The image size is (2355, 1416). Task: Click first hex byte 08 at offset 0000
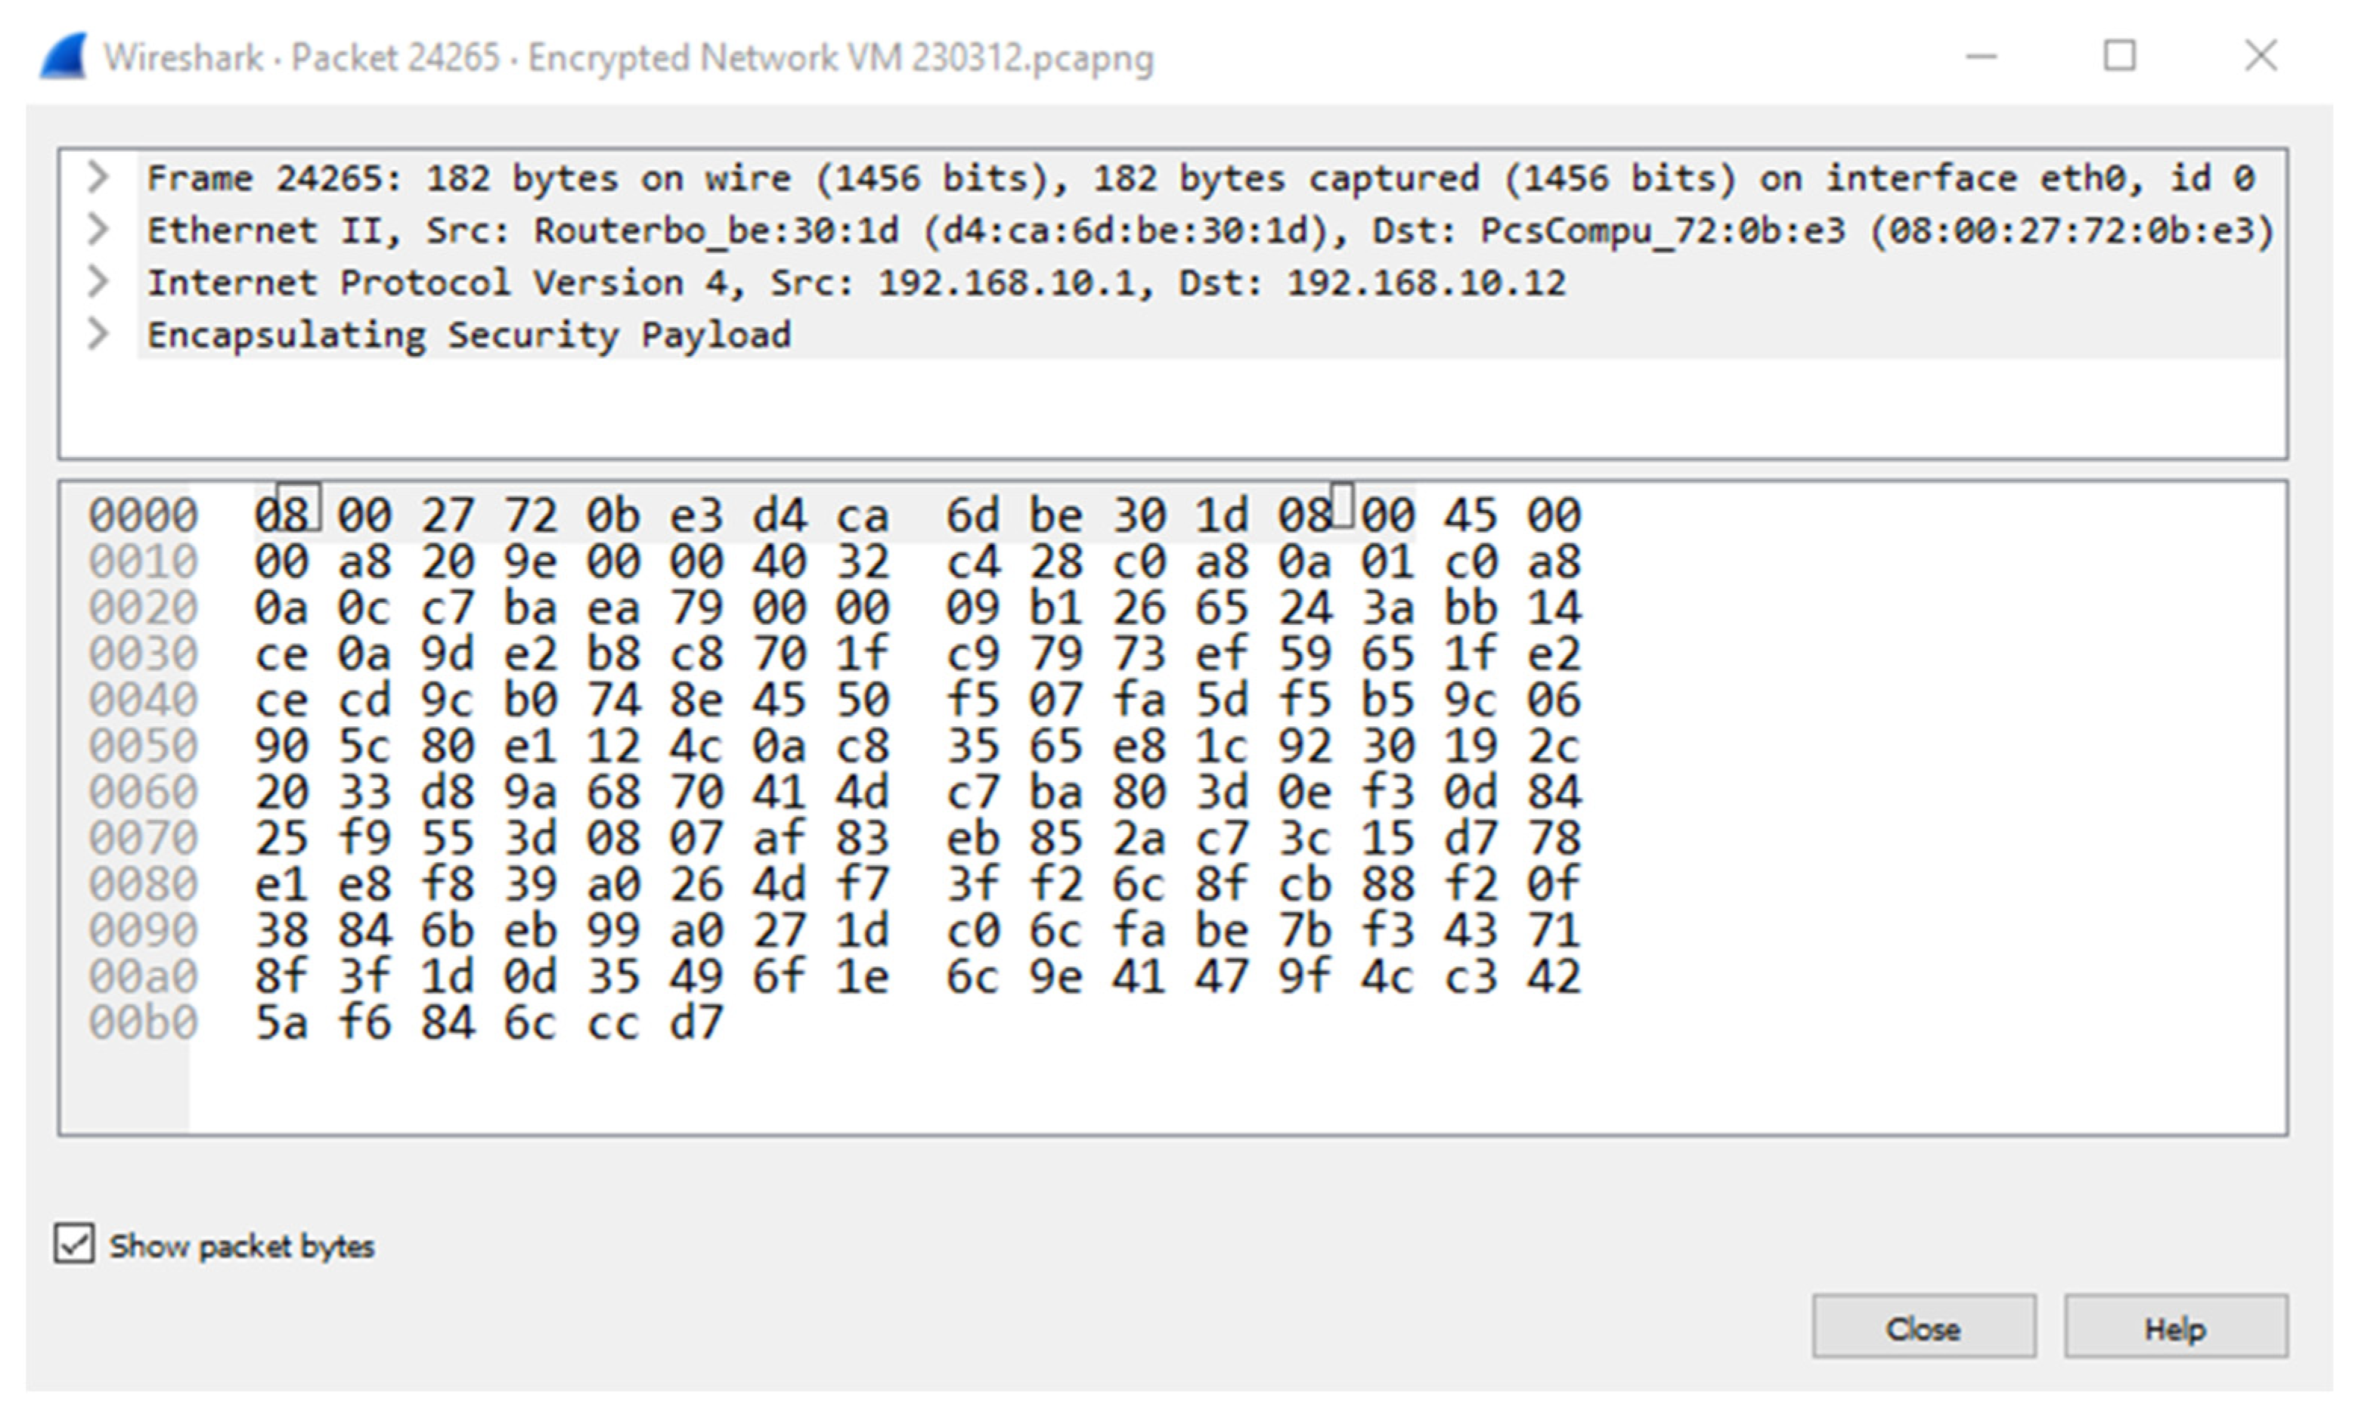click(x=281, y=516)
